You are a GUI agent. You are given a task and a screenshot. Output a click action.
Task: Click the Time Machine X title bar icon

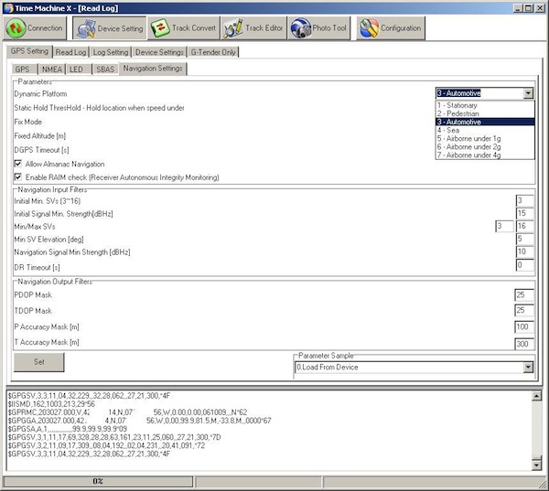pyautogui.click(x=8, y=8)
